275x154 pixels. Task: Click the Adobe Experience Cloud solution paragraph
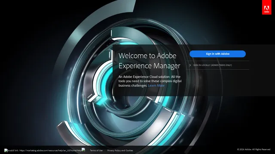(x=150, y=81)
